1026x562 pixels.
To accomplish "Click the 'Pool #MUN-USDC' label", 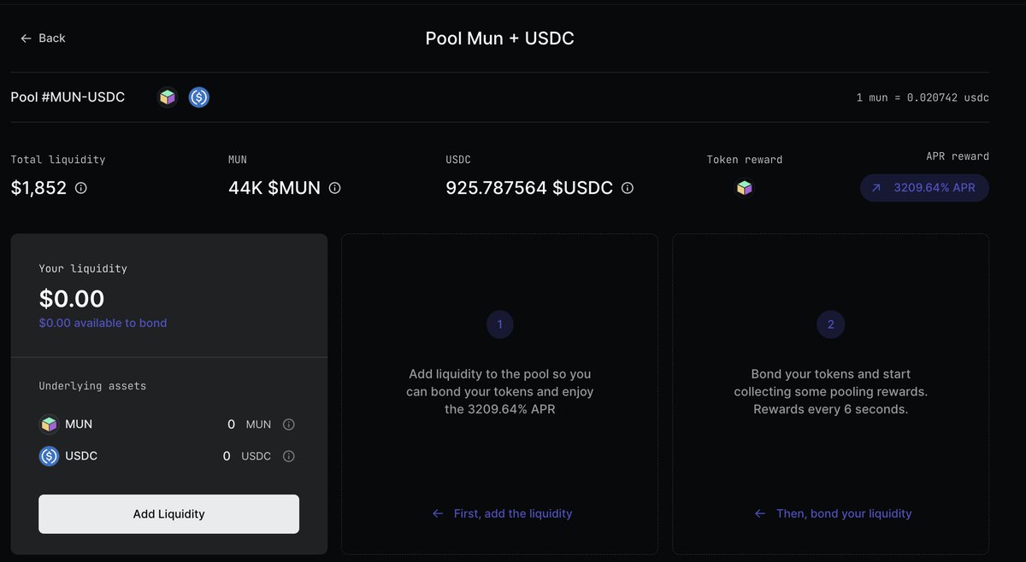I will coord(68,97).
